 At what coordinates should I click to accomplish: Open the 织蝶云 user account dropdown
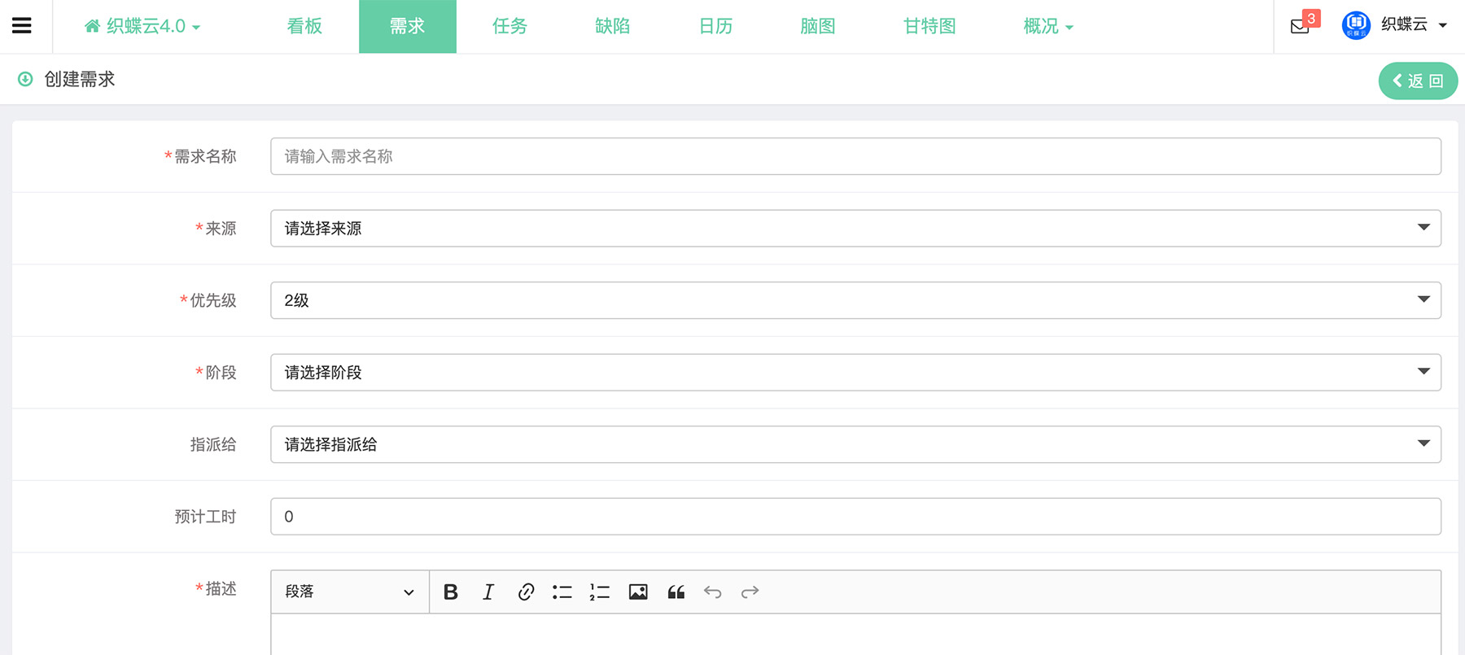[x=1414, y=25]
